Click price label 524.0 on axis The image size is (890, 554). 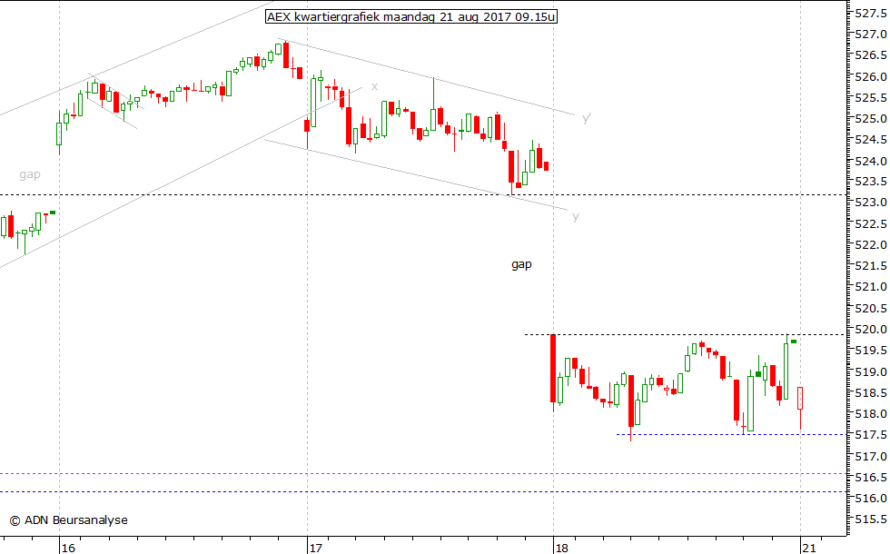[871, 161]
